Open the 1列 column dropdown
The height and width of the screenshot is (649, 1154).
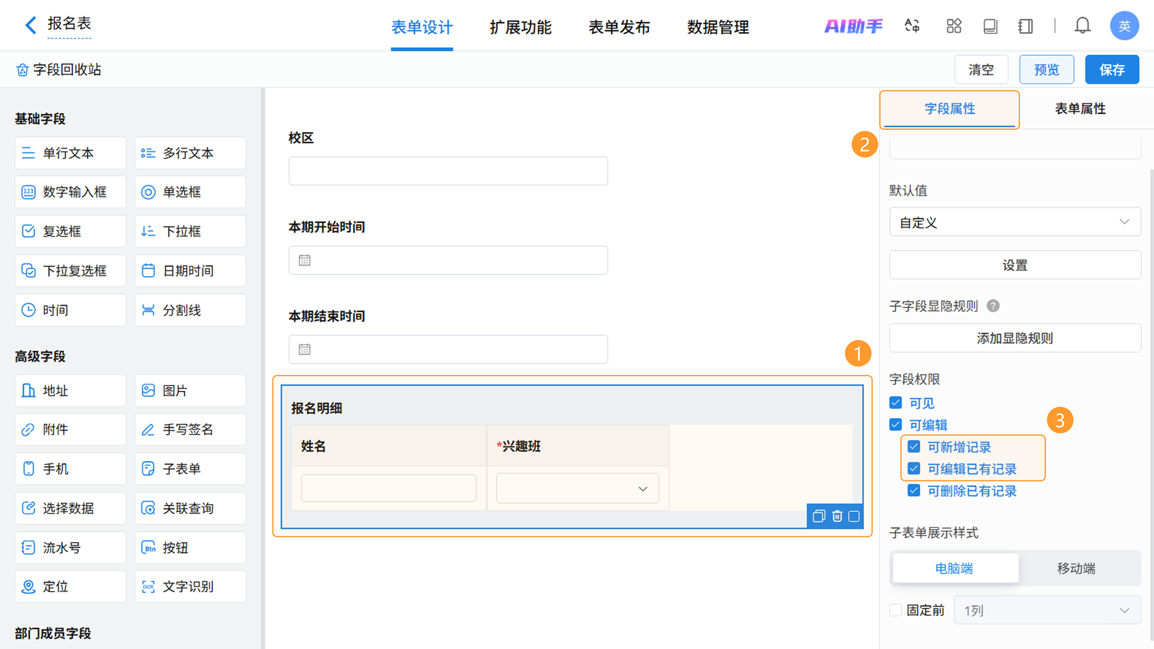tap(1047, 610)
